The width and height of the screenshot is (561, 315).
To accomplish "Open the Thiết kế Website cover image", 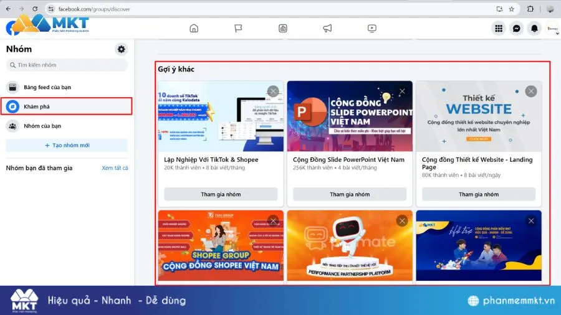I will click(x=479, y=116).
